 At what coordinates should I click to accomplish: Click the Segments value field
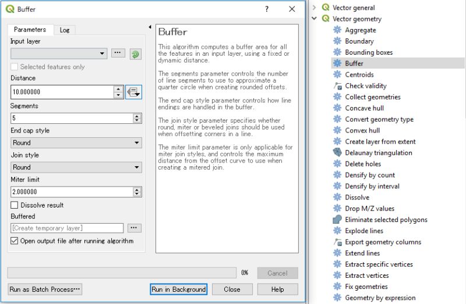pos(72,119)
